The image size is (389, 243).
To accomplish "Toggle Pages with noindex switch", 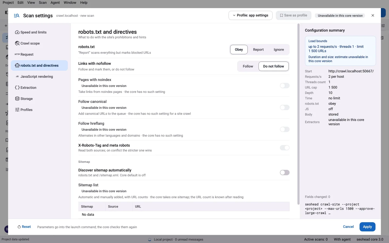I will pos(285,86).
